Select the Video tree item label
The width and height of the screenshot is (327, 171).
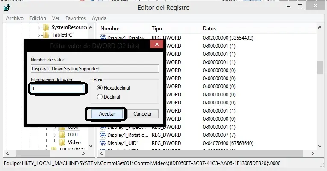[74, 142]
